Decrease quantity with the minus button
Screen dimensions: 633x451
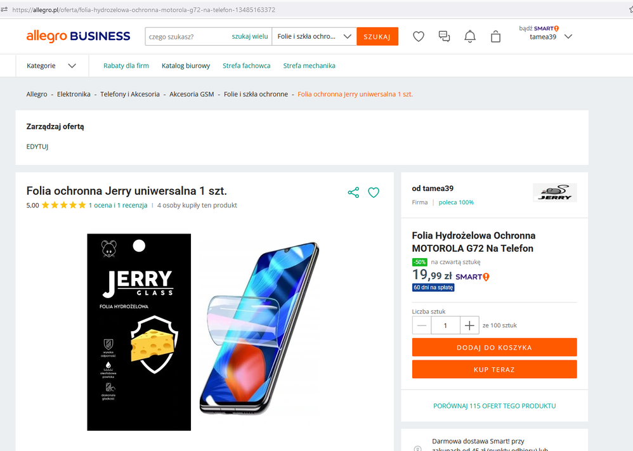[x=422, y=325]
